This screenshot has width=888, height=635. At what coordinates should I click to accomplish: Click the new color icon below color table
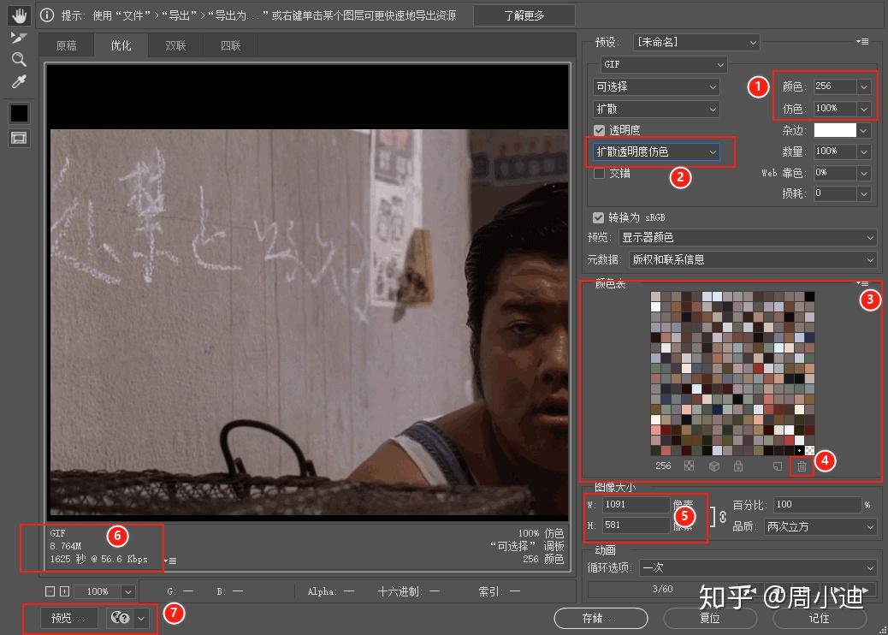coord(778,466)
